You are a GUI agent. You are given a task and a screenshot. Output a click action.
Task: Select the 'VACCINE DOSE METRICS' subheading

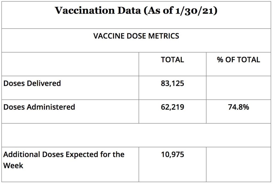[x=136, y=36]
